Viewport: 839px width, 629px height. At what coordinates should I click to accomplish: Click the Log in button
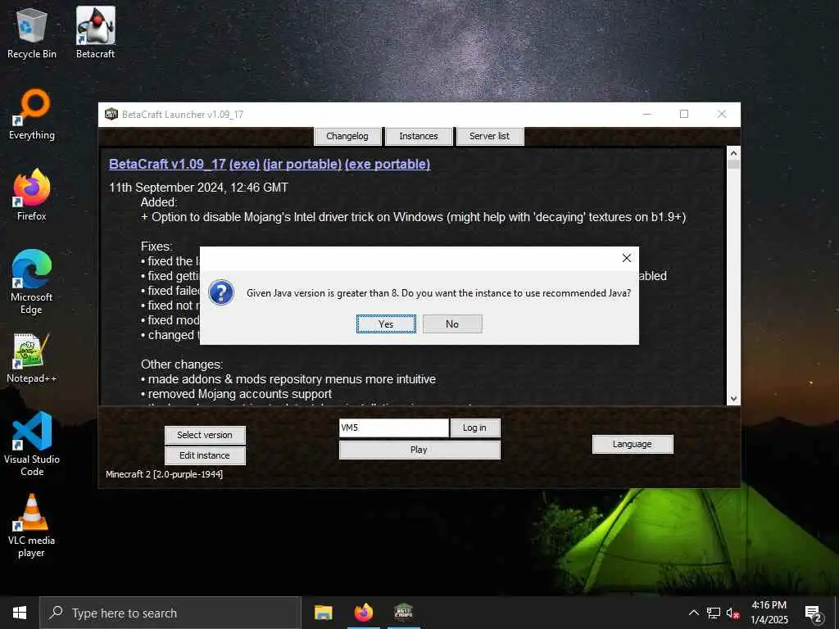(x=475, y=428)
